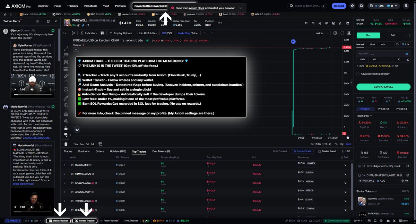The width and height of the screenshot is (416, 224).
Task: Toggle the Only Tracked filter
Action: pyautogui.click(x=280, y=151)
